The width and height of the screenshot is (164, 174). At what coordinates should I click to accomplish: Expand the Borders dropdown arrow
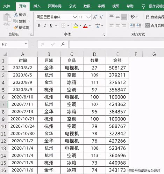pos(68,26)
